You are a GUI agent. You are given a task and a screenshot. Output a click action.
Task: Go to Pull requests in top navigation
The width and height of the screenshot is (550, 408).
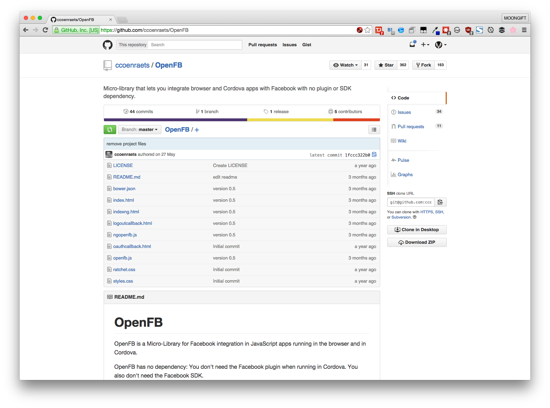click(x=262, y=45)
